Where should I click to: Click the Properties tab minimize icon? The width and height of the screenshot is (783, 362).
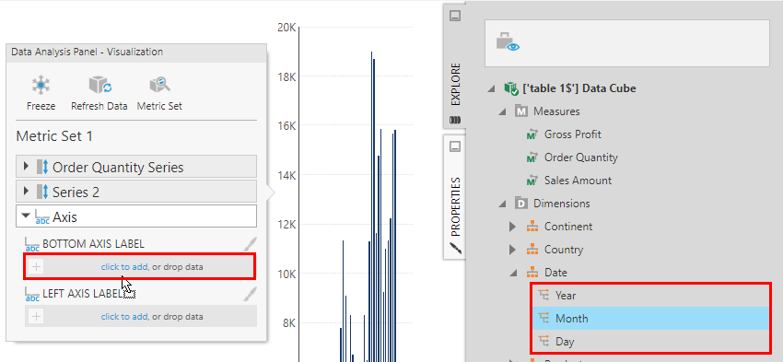455,146
